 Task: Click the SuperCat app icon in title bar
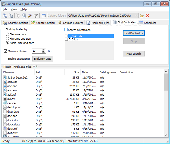(x=3, y=4)
